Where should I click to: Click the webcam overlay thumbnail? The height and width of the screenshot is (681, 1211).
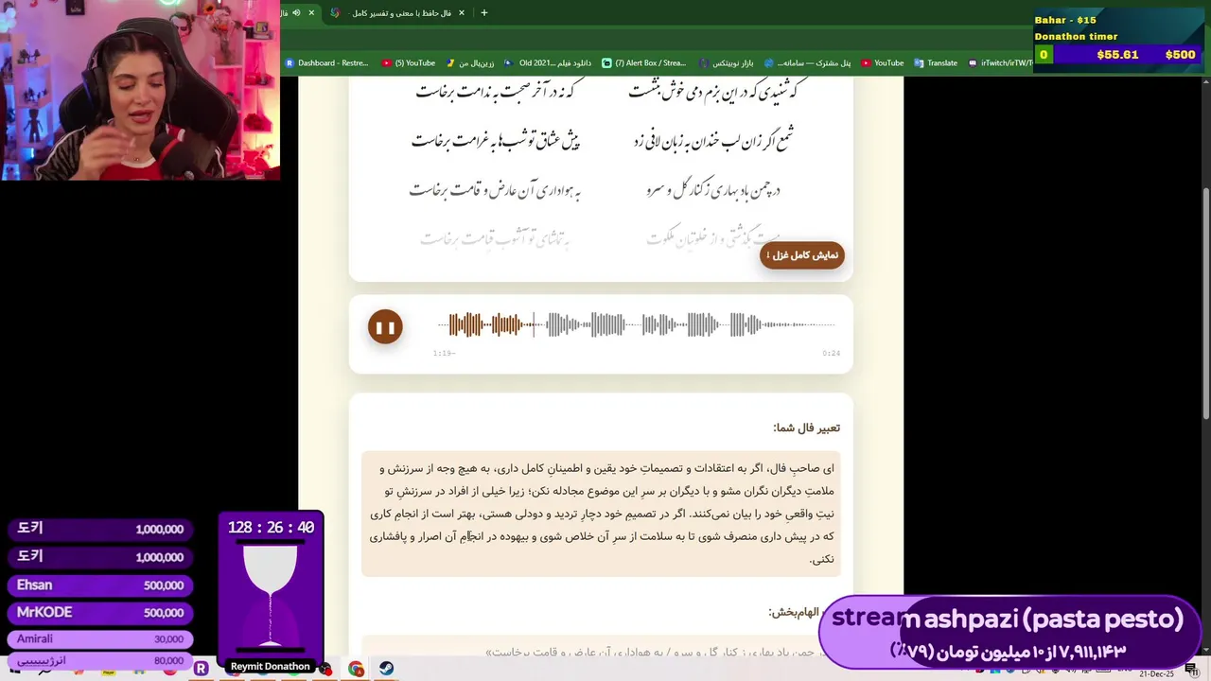pyautogui.click(x=140, y=90)
